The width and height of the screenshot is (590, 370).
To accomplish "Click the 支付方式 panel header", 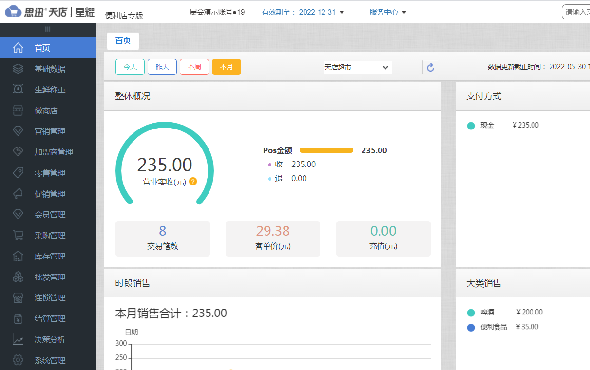I will coord(523,96).
